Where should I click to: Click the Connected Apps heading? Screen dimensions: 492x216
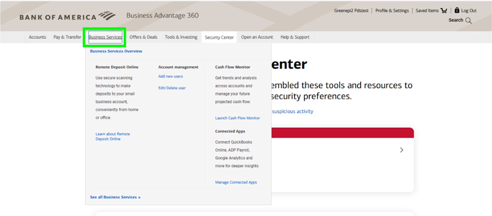pos(230,131)
